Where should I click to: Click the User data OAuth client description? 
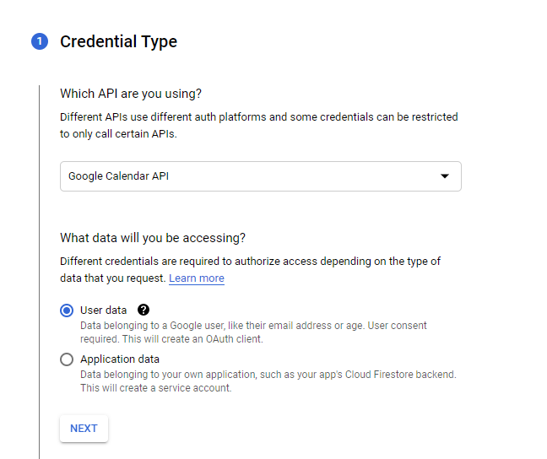[x=253, y=332]
